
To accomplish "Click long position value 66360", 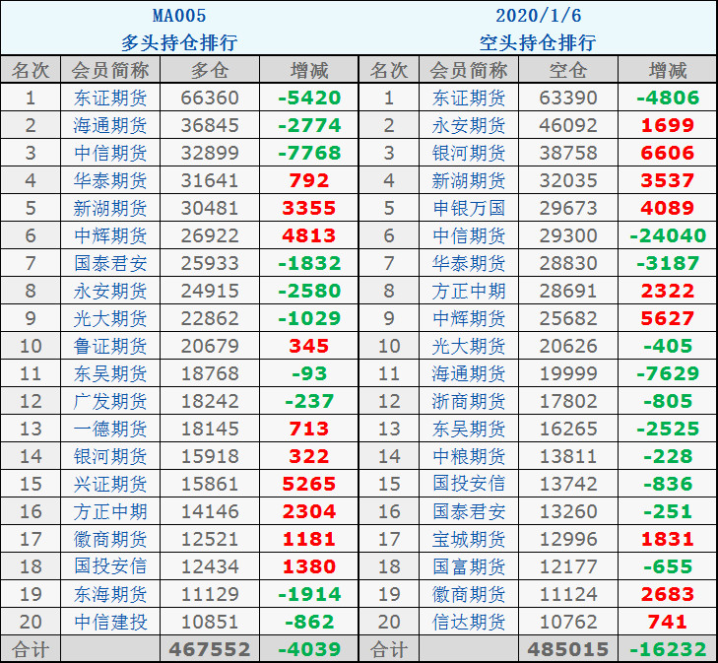I will point(210,98).
